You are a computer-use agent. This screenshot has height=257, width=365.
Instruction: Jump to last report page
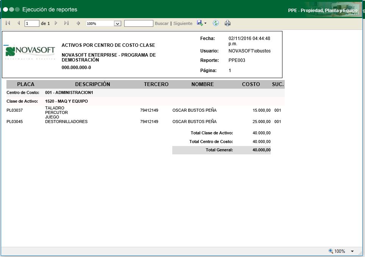(x=66, y=23)
